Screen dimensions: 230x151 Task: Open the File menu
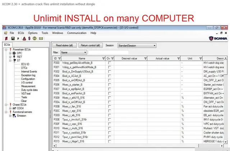[12, 33]
